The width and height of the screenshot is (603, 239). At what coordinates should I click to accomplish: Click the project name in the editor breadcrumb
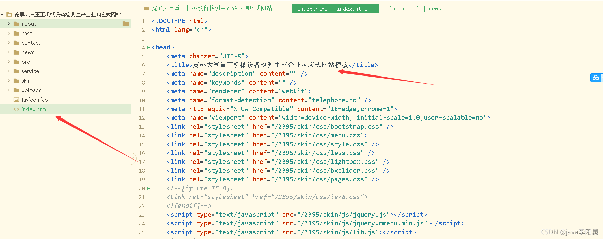click(212, 8)
